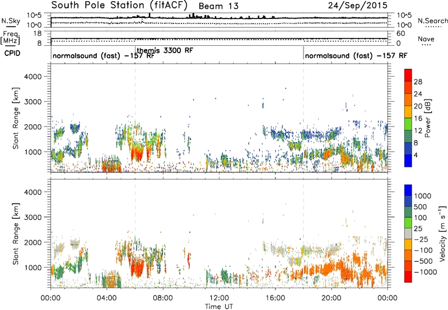Select the "Velocity [m s⁻¹]" colorbar title

442,233
